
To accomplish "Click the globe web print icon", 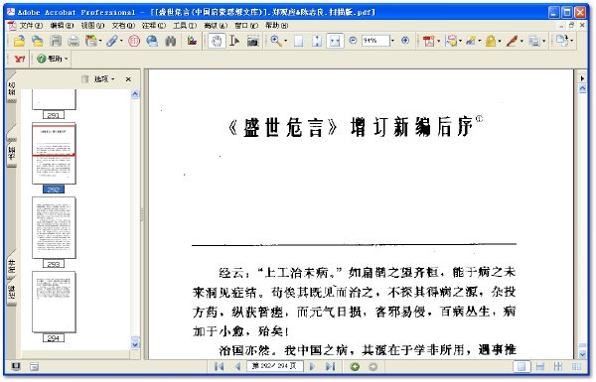I will point(152,41).
